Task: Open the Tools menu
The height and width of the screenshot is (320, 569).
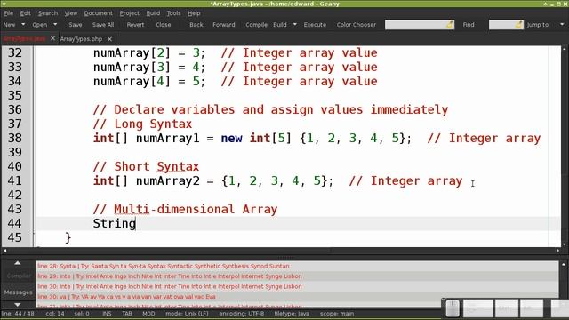Action: tap(173, 13)
